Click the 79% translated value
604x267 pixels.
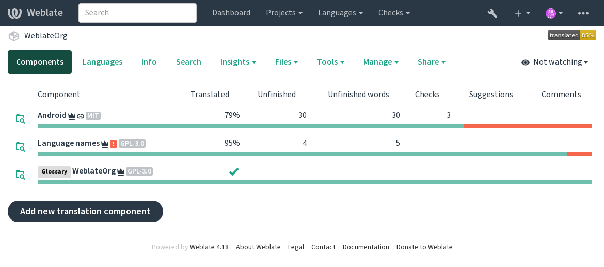point(232,115)
